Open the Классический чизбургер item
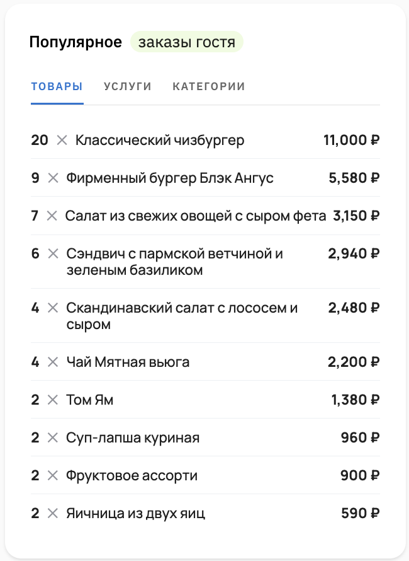409x561 pixels. point(160,140)
